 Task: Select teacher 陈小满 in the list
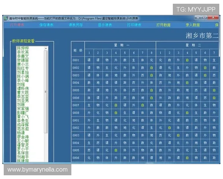pyautogui.click(x=23, y=76)
